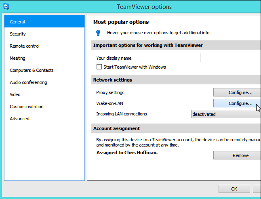Click the "Incoming LAN connections" label

(x=122, y=114)
